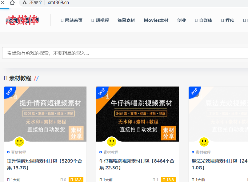Click SVIP badge on 牛仔裤唱跳 thumbnail
Screen dimensions: 248x182
[x=102, y=92]
